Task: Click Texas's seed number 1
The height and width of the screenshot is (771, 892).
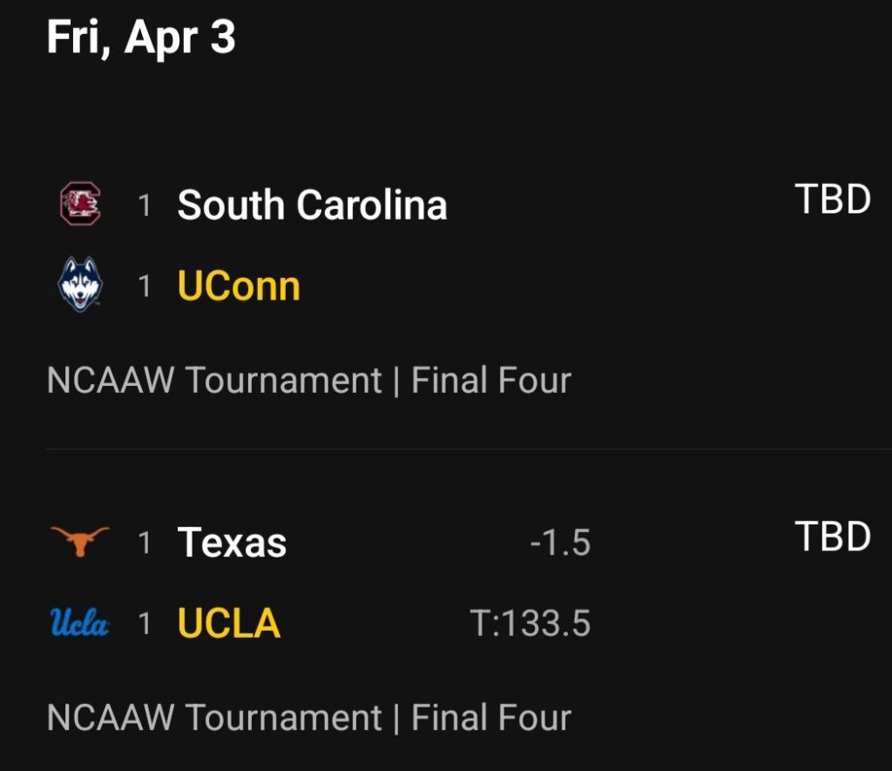Action: coord(145,543)
